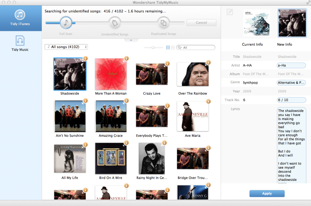Click the info badge on Ain't No Sunshine
The height and width of the screenshot is (206, 311).
pyautogui.click(x=85, y=101)
